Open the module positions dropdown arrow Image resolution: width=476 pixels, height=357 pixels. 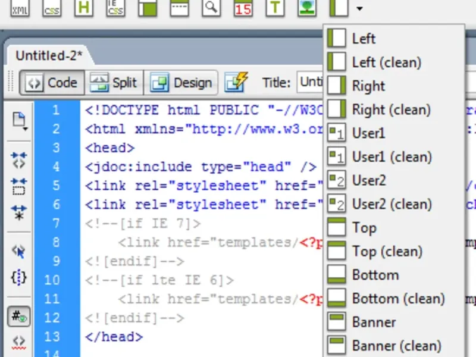(x=359, y=8)
